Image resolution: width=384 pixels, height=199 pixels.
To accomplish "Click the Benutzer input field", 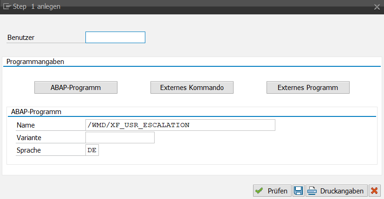I will tap(115, 37).
